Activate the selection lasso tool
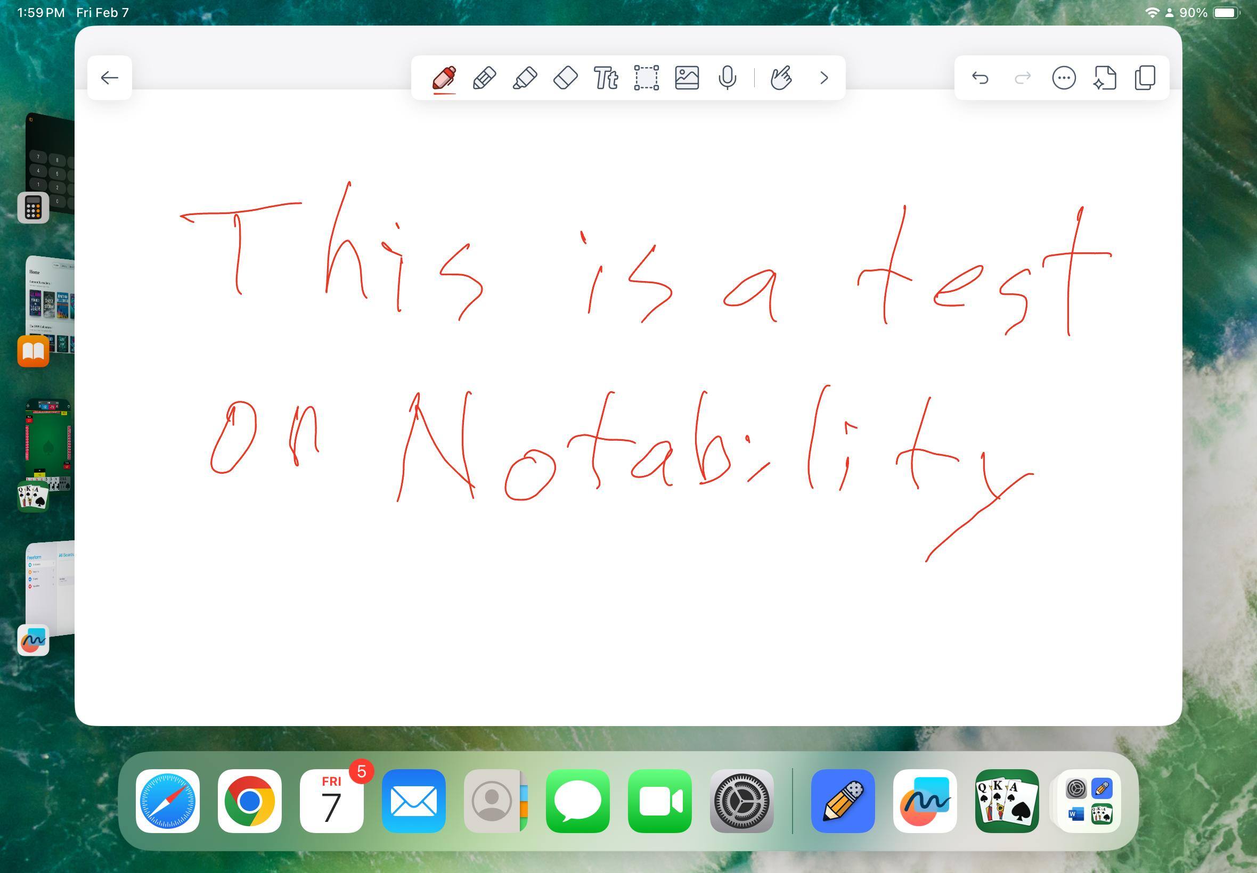The height and width of the screenshot is (873, 1257). point(646,78)
